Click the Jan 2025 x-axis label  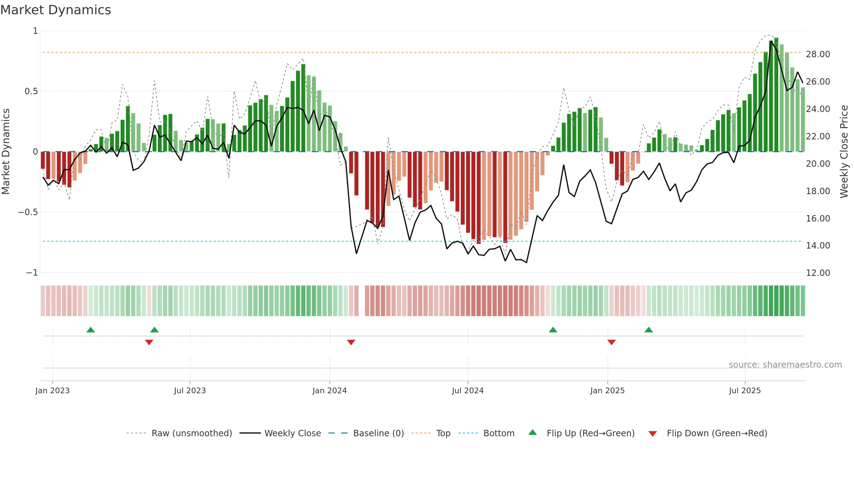click(x=607, y=390)
